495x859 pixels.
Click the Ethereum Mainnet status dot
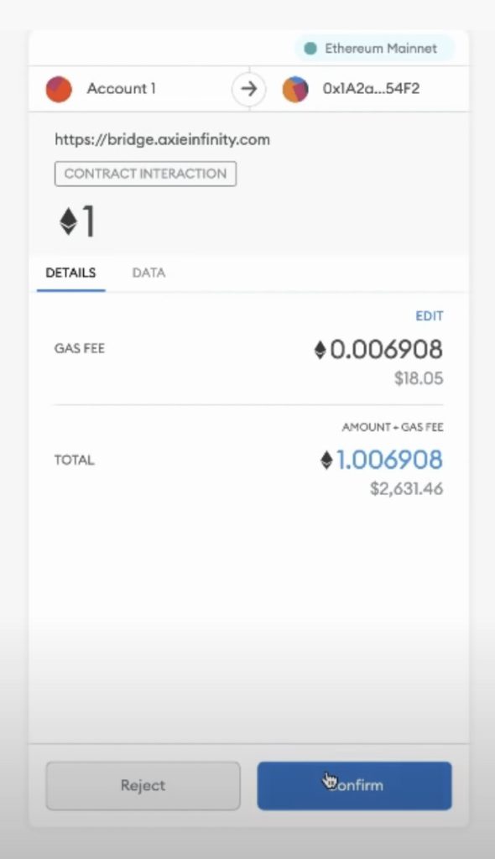pos(310,49)
